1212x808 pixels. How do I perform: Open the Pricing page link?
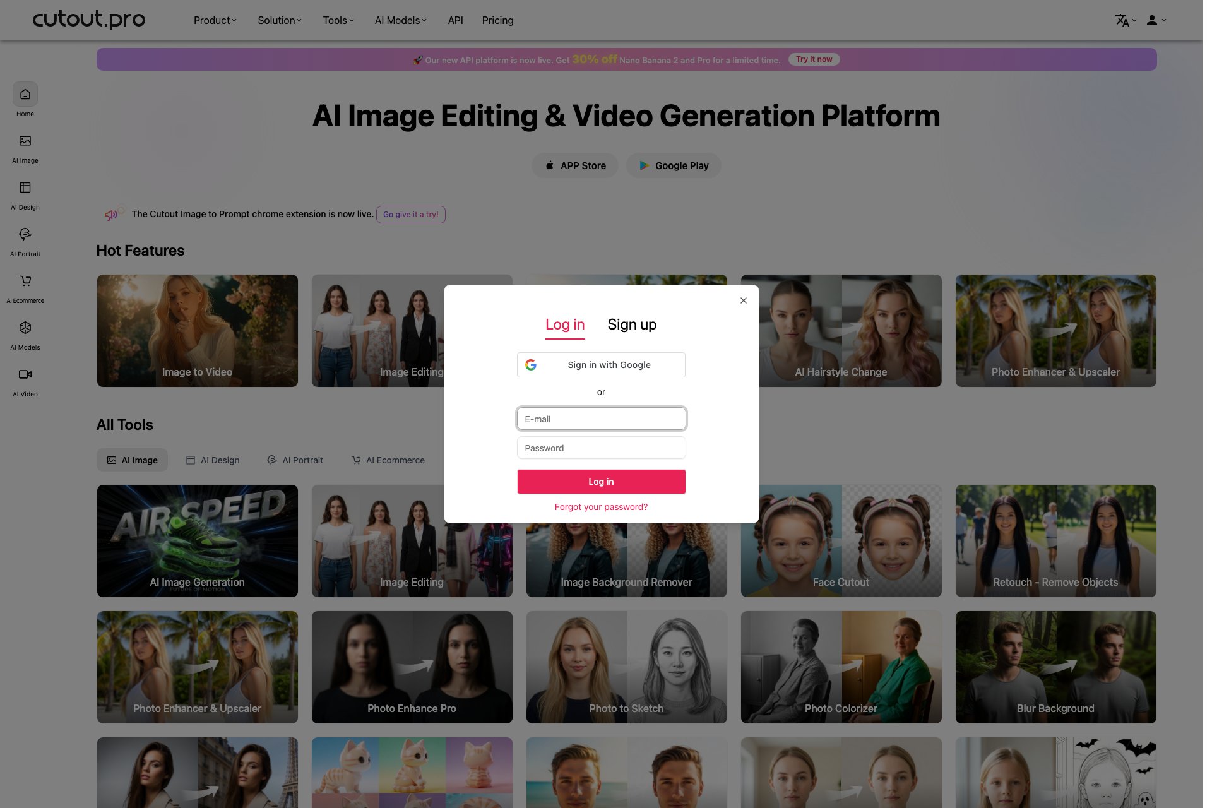497,21
